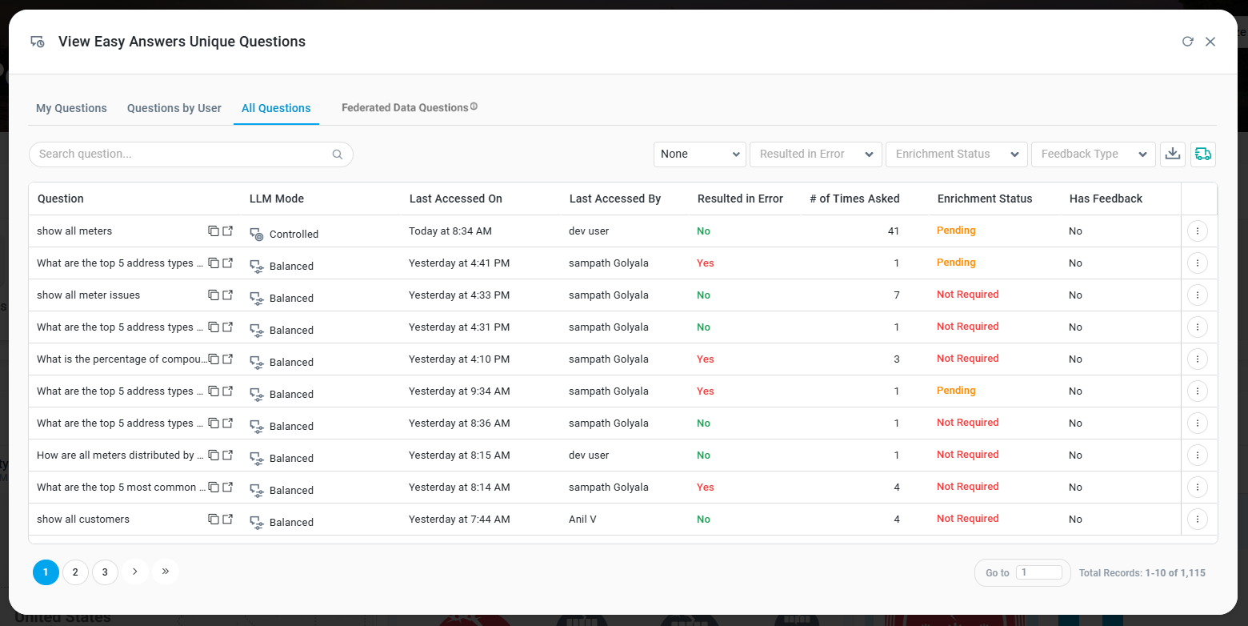Viewport: 1248px width, 626px height.
Task: Click the green truck icon button
Action: [1202, 154]
